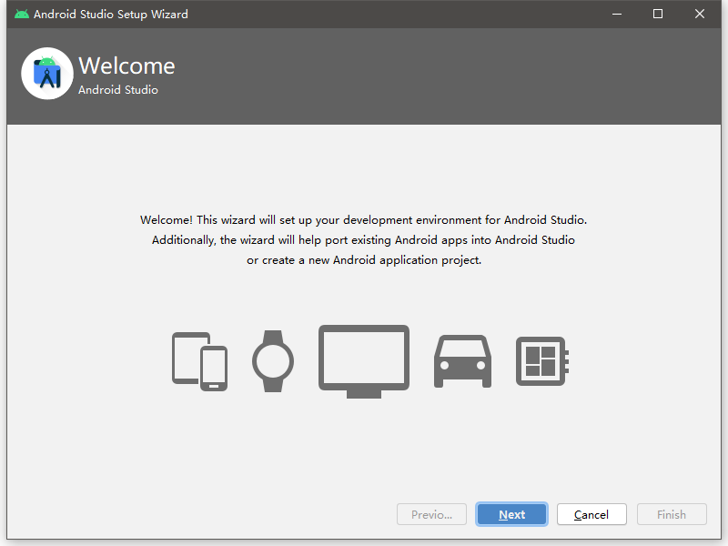Click the line starting with Welcome! This wizard
The height and width of the screenshot is (546, 728).
tap(363, 220)
